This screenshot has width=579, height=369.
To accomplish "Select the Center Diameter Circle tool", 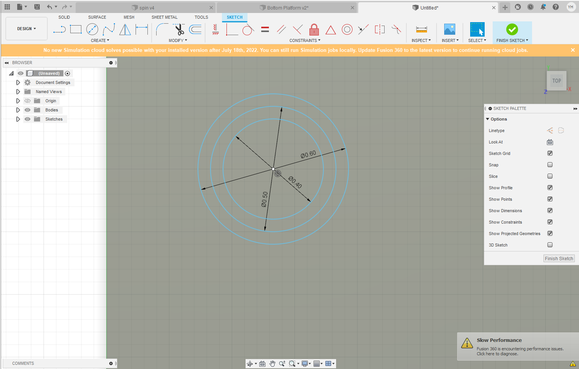I will coord(92,29).
